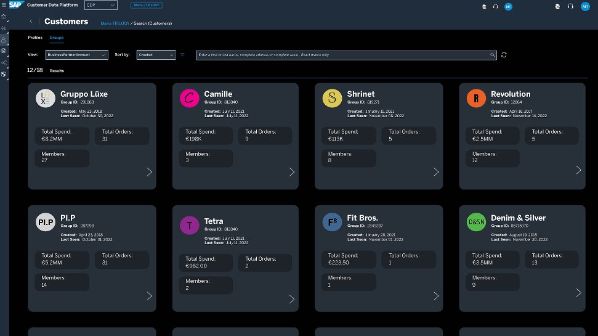Click the Tetra card's arrow chevron
This screenshot has width=598, height=336.
[x=292, y=299]
